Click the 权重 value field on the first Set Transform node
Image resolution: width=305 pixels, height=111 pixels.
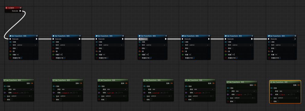click(18, 55)
